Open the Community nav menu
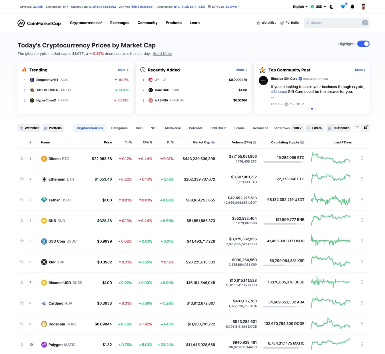385x354 pixels. coord(147,23)
